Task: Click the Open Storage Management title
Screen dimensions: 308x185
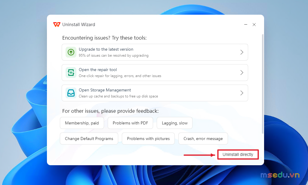Action: [x=105, y=90]
